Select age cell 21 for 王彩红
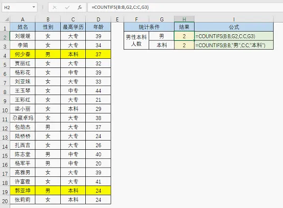This screenshot has width=283, height=208. (99, 100)
